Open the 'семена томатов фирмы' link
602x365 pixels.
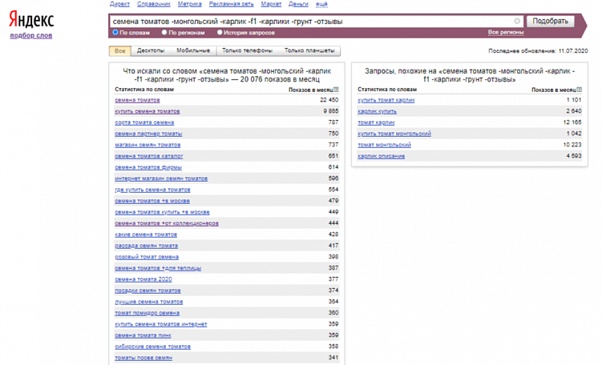tap(148, 167)
